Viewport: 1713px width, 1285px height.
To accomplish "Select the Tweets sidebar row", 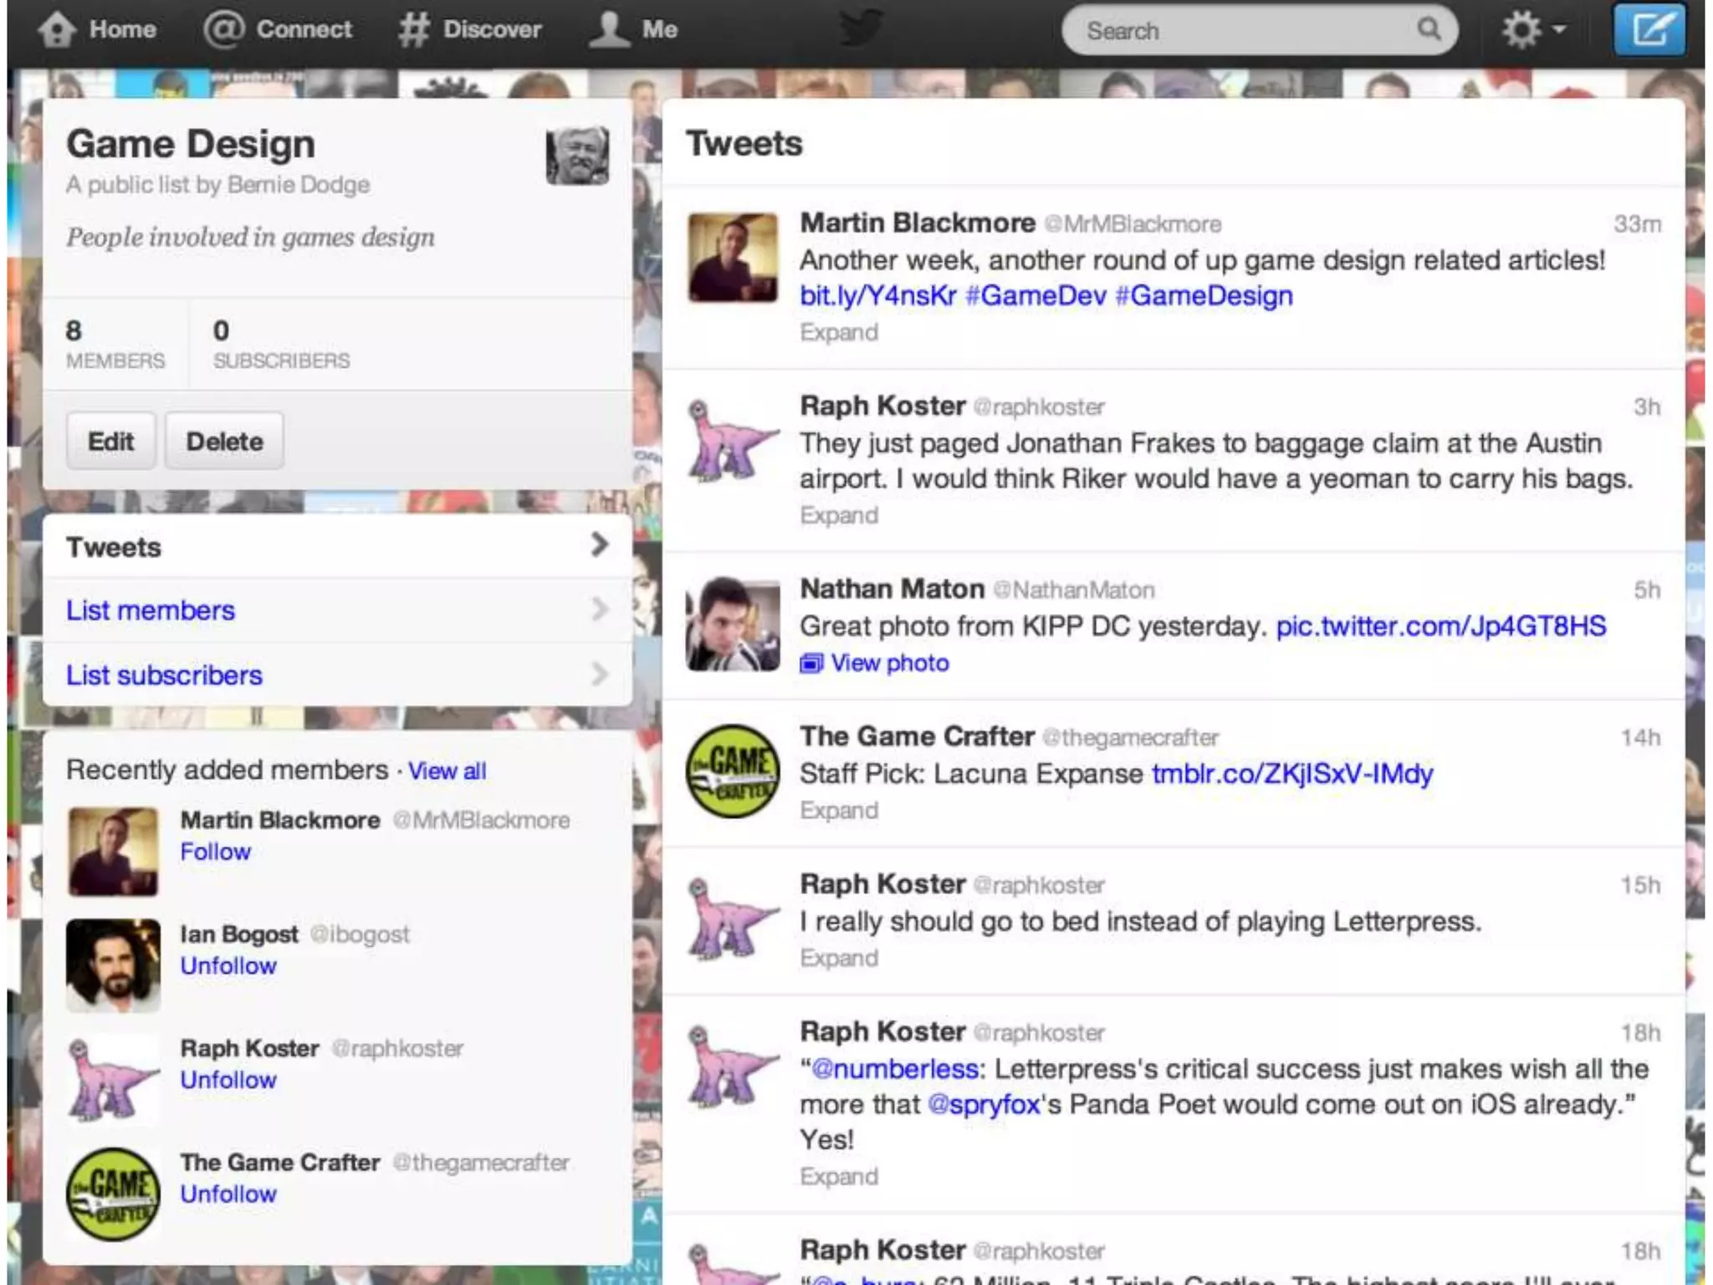I will click(x=337, y=546).
